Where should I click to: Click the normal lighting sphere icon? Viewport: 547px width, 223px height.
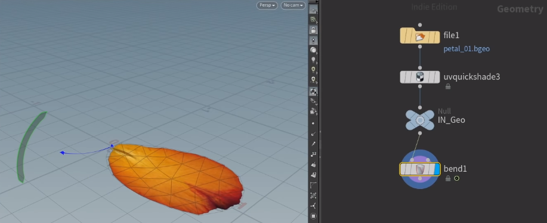313,50
